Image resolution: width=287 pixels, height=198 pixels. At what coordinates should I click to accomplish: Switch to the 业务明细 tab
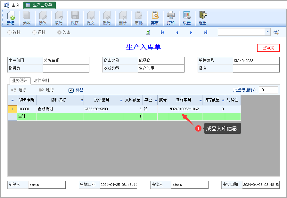pos(20,80)
